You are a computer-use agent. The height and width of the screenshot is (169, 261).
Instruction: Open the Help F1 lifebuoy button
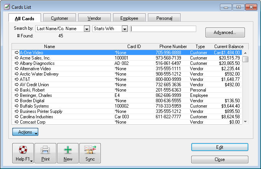(x=23, y=153)
